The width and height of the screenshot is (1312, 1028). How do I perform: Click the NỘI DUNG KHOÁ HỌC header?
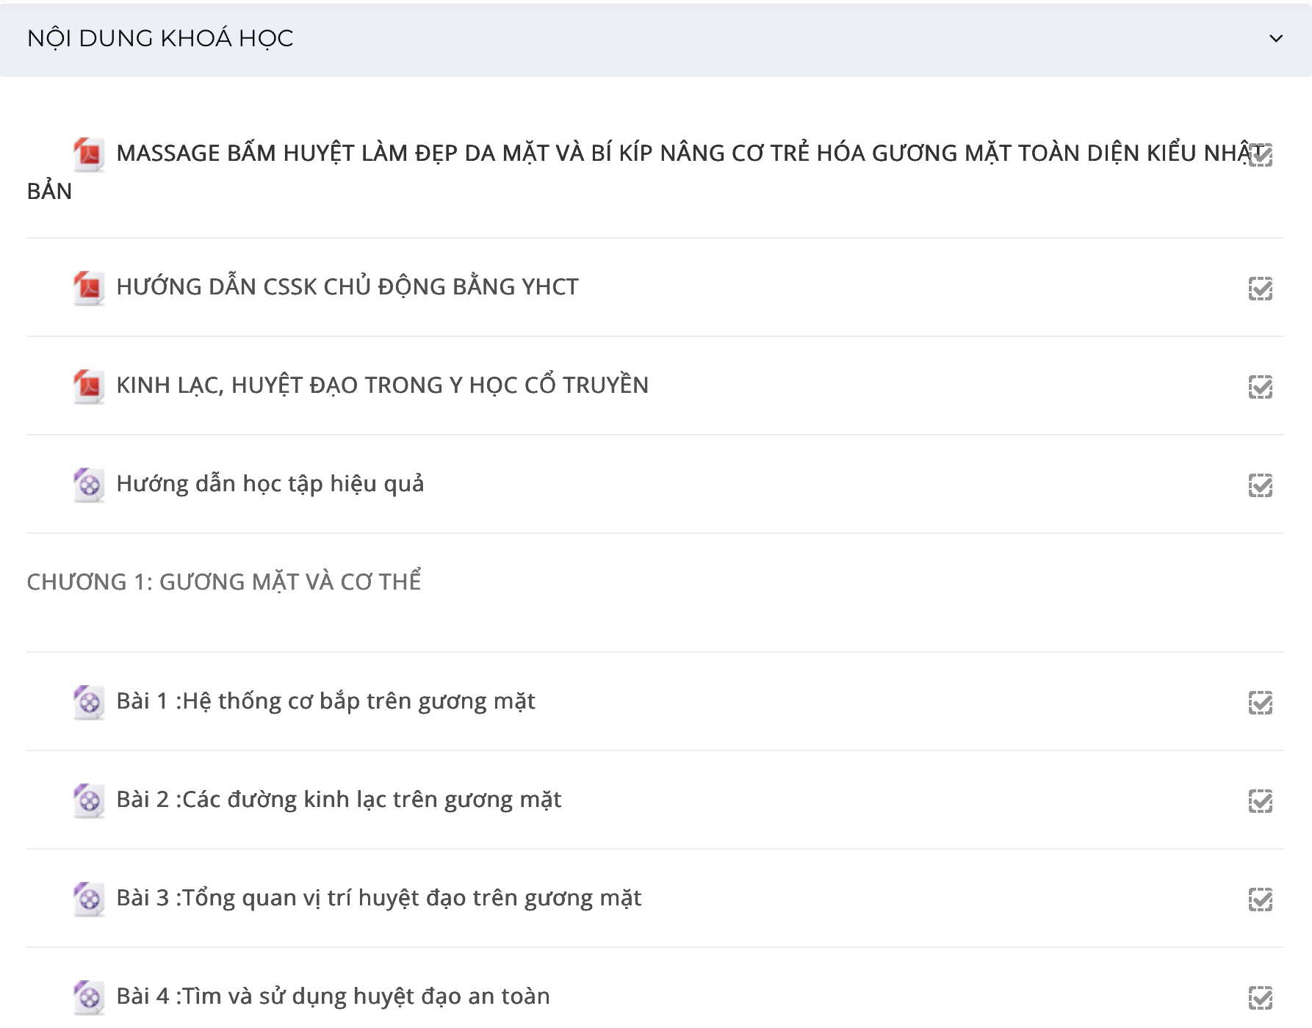tap(160, 38)
